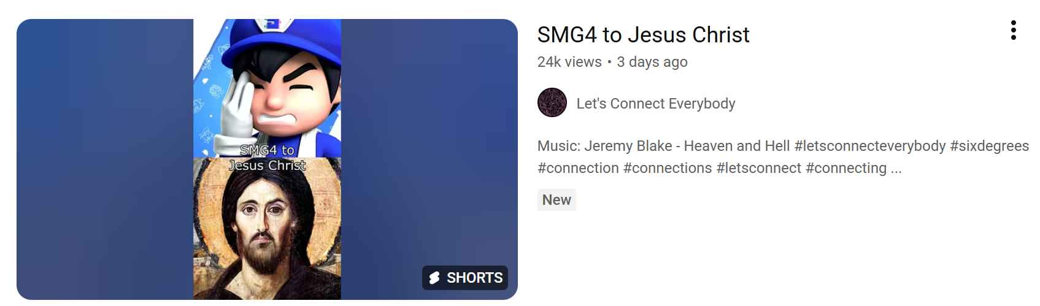Open the #connecting hashtag
Image resolution: width=1040 pixels, height=306 pixels.
tap(845, 168)
